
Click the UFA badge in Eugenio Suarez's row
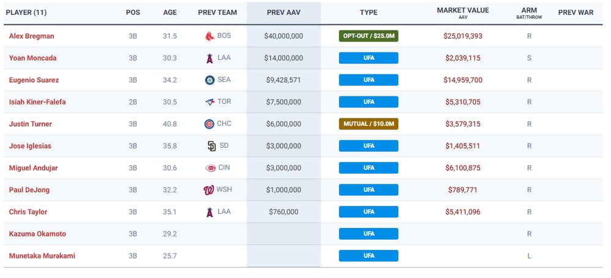(x=368, y=80)
